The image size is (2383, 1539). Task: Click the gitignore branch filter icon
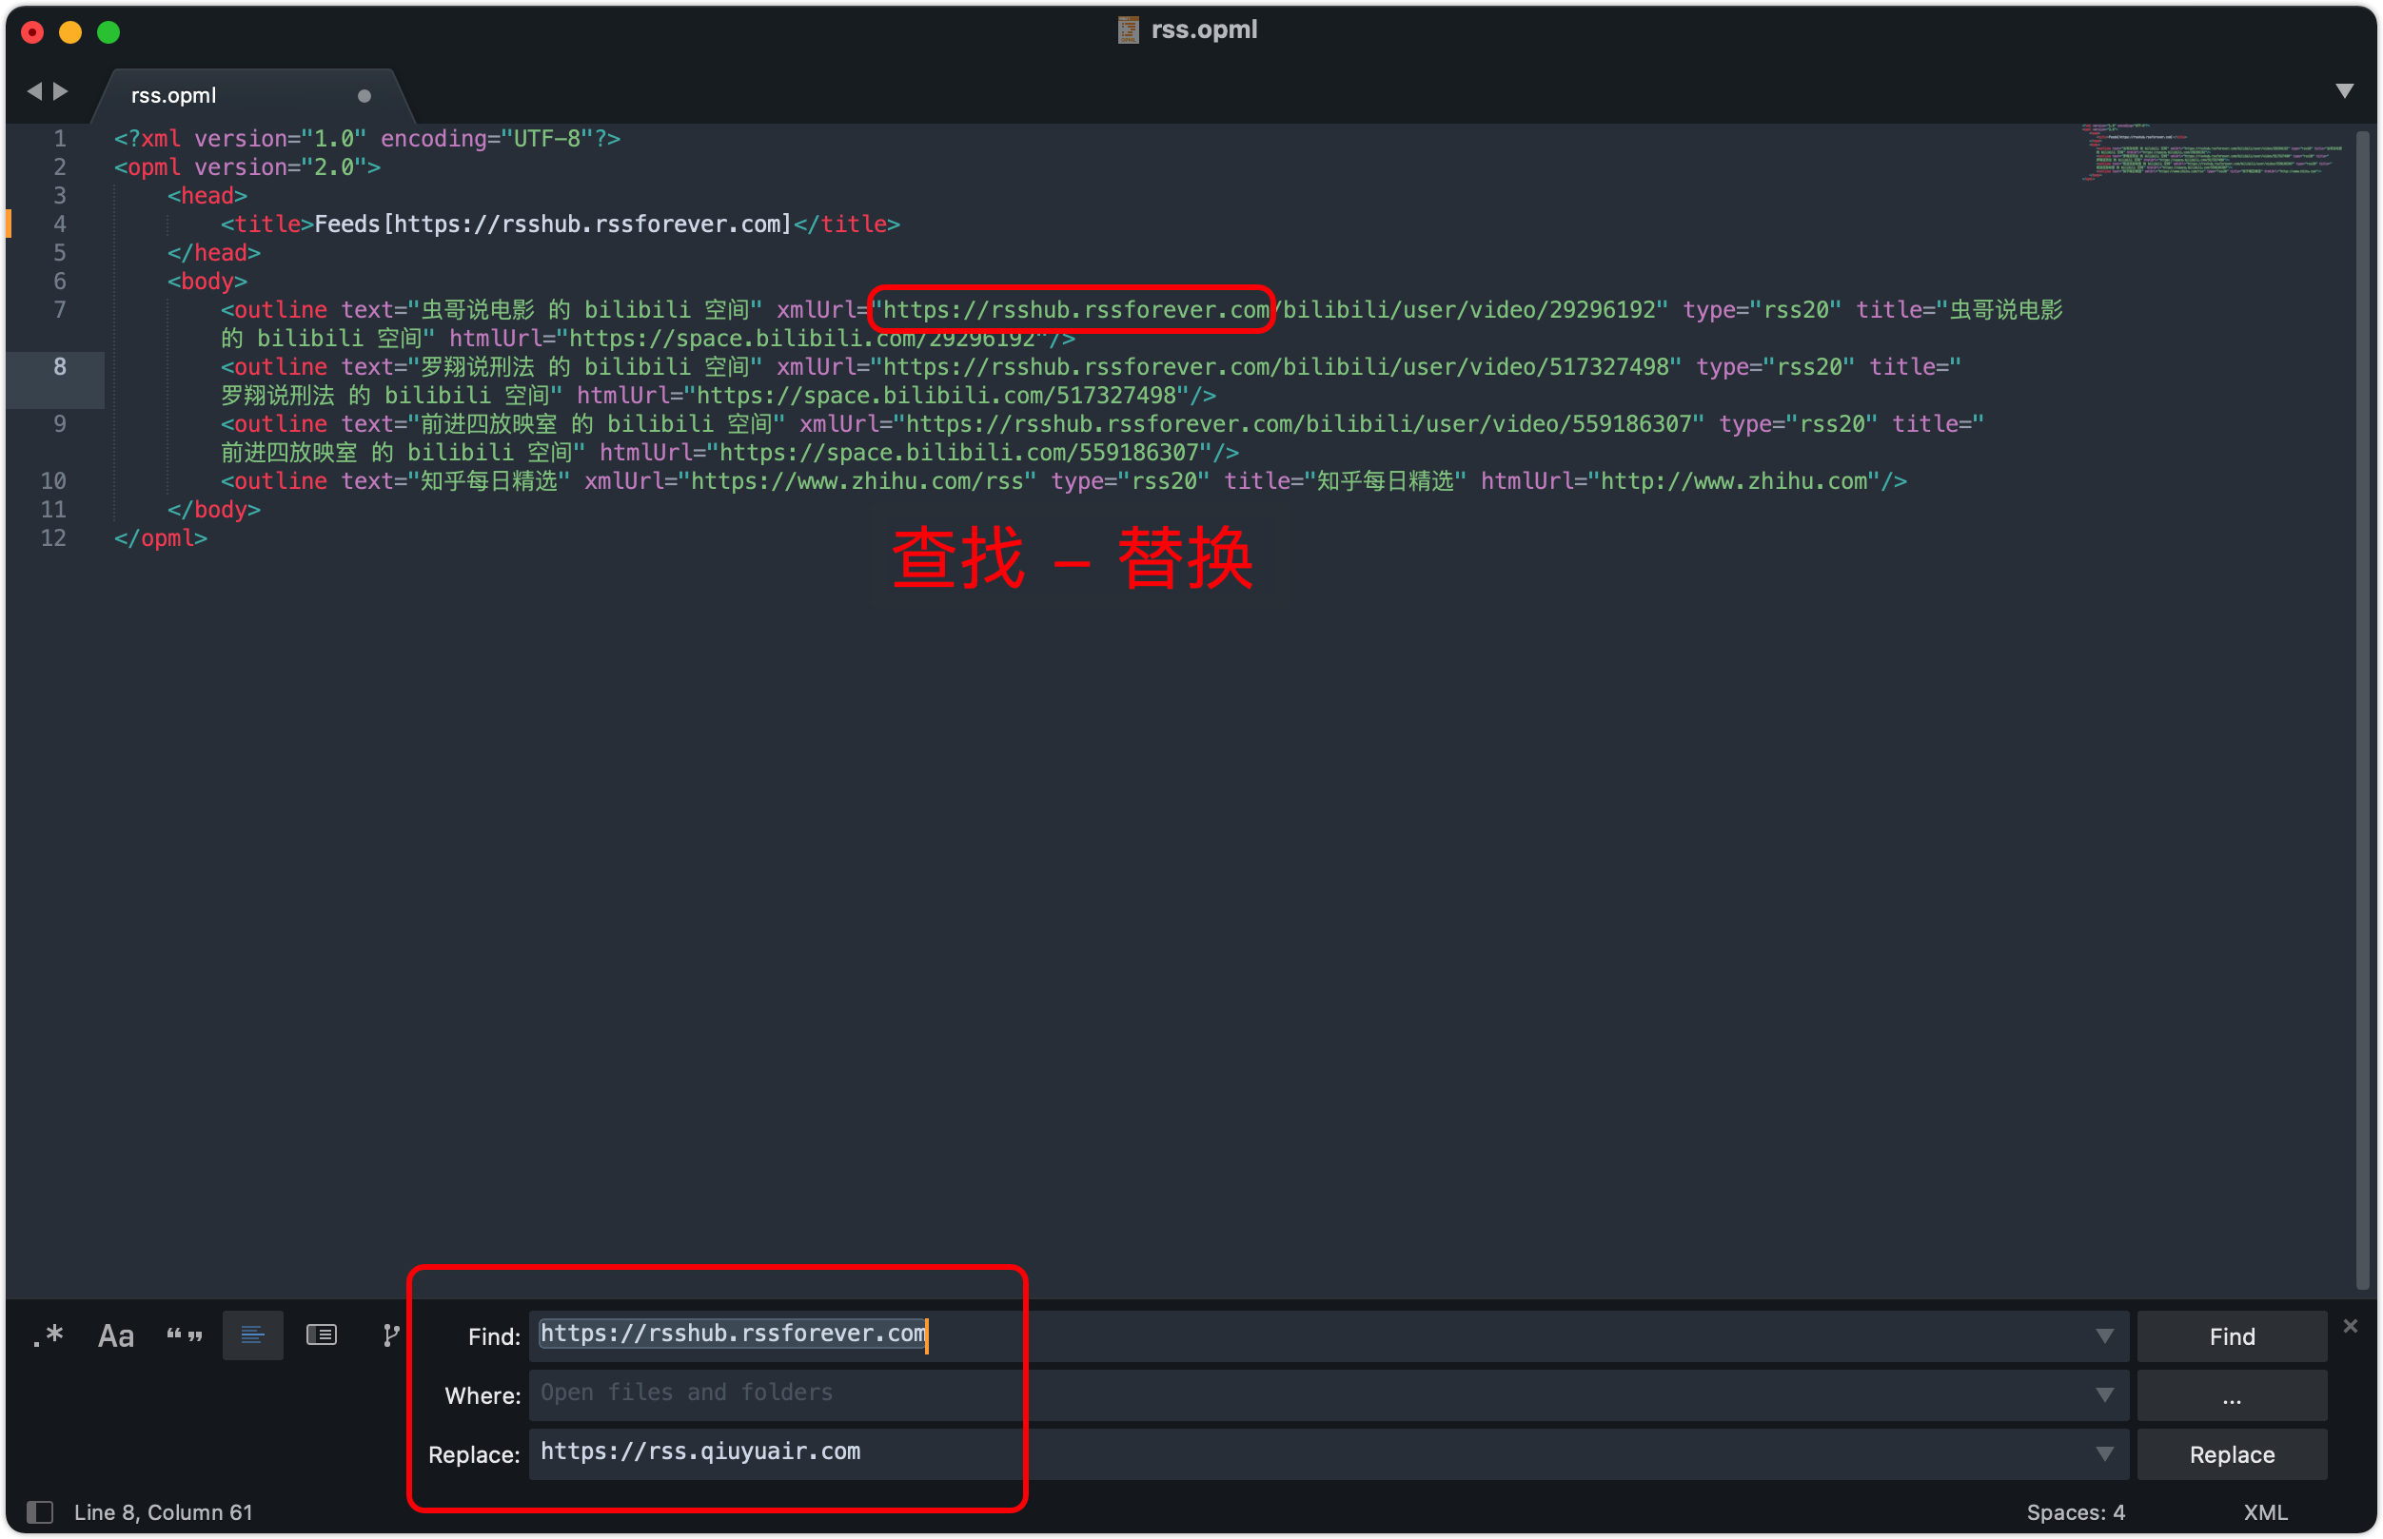(391, 1336)
